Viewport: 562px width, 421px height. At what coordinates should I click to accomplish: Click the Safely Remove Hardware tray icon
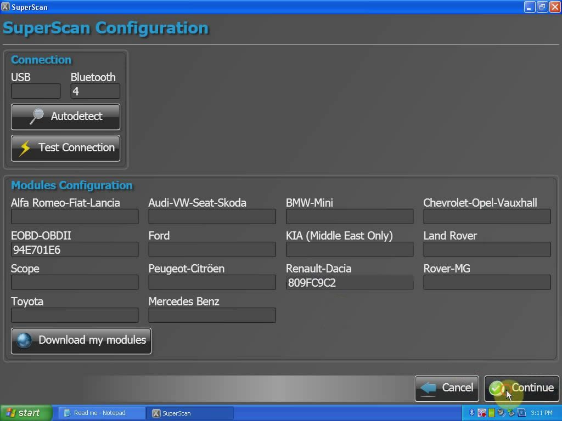(510, 413)
